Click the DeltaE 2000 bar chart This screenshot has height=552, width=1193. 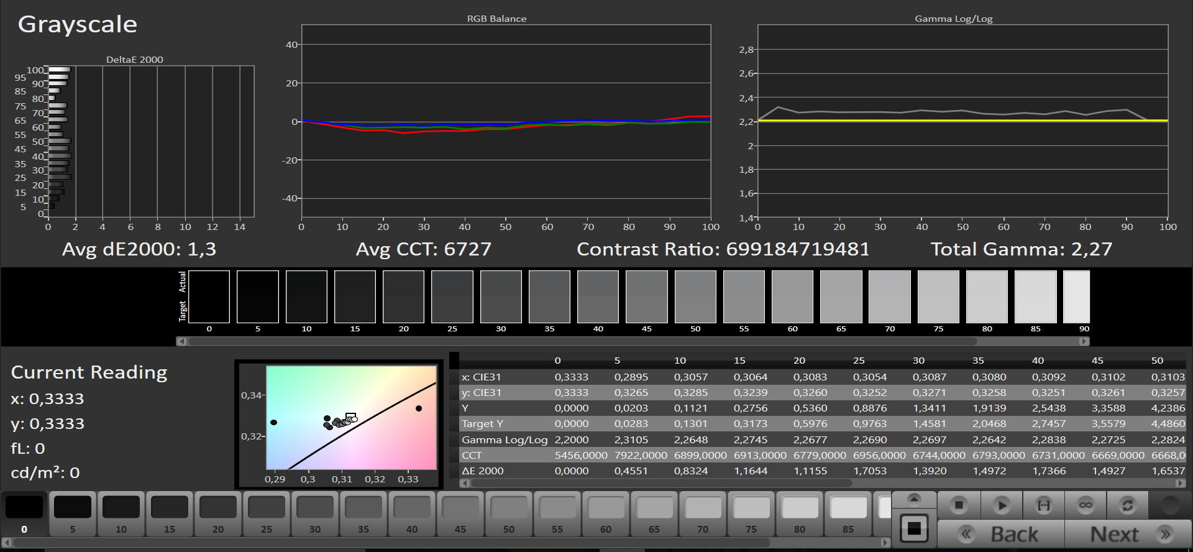pyautogui.click(x=151, y=142)
